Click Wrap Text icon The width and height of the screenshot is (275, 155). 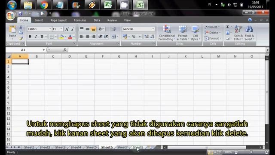click(113, 29)
